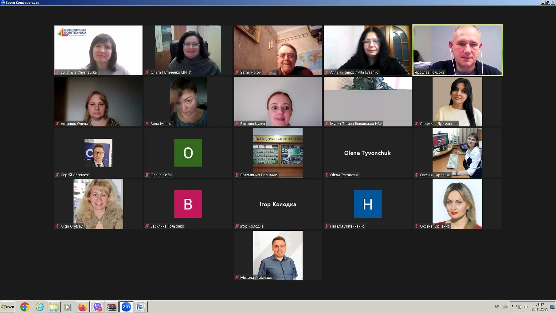Click the muted mic icon by Оксана Юрченко

pos(417,226)
